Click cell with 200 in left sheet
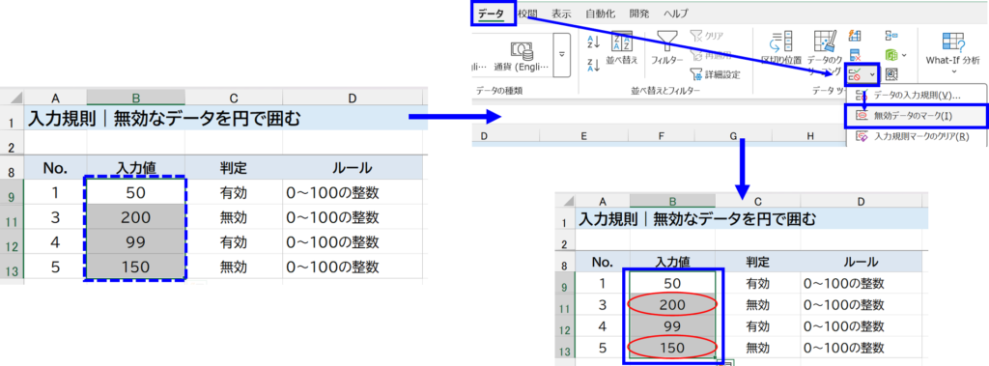The height and width of the screenshot is (366, 989). (x=135, y=217)
